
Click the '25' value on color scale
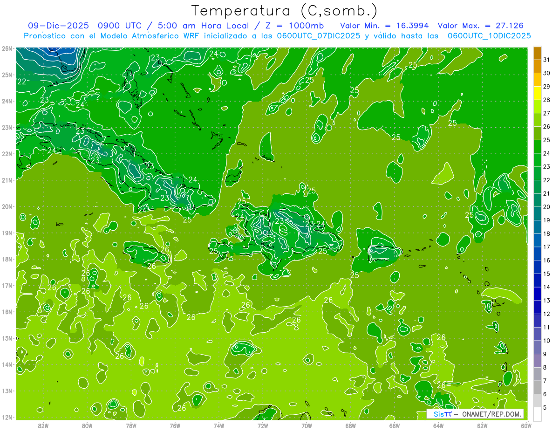546,140
